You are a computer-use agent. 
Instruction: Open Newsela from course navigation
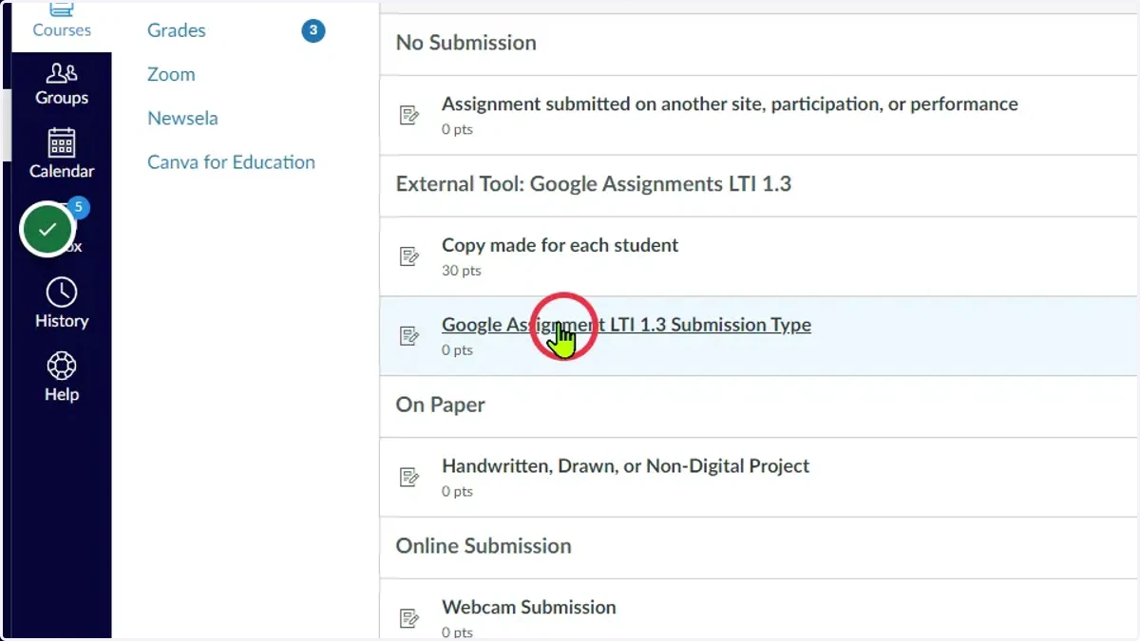[x=182, y=118]
